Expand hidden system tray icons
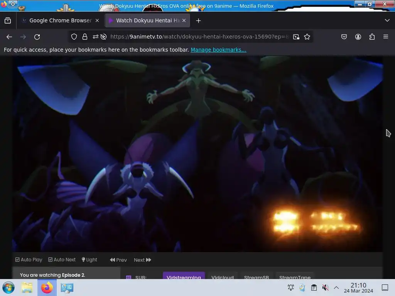395x296 pixels. point(336,288)
